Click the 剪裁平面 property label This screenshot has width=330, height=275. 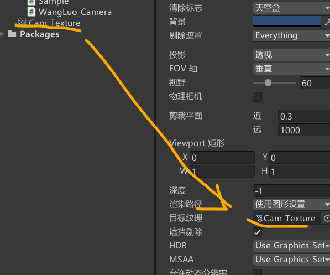(185, 116)
